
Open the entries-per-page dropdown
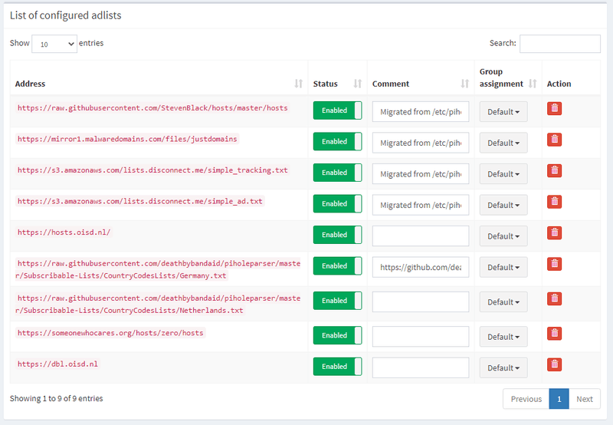point(54,44)
